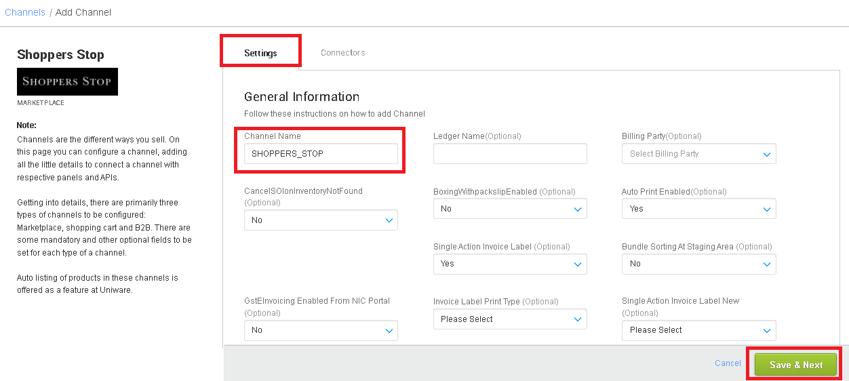
Task: Open the Invoice Label Print Type dropdown
Action: (510, 319)
